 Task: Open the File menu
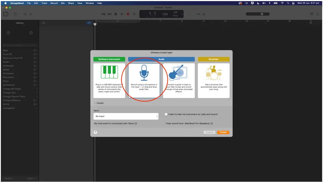coord(29,3)
